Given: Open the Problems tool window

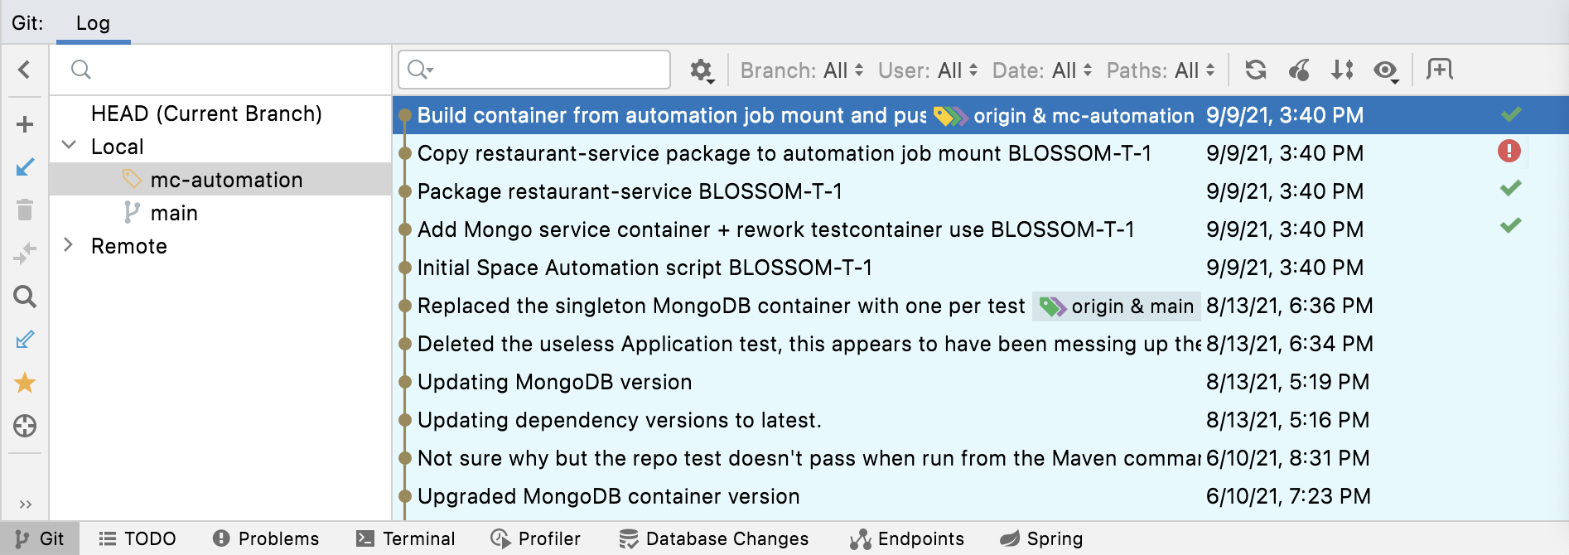Looking at the screenshot, I should (266, 538).
